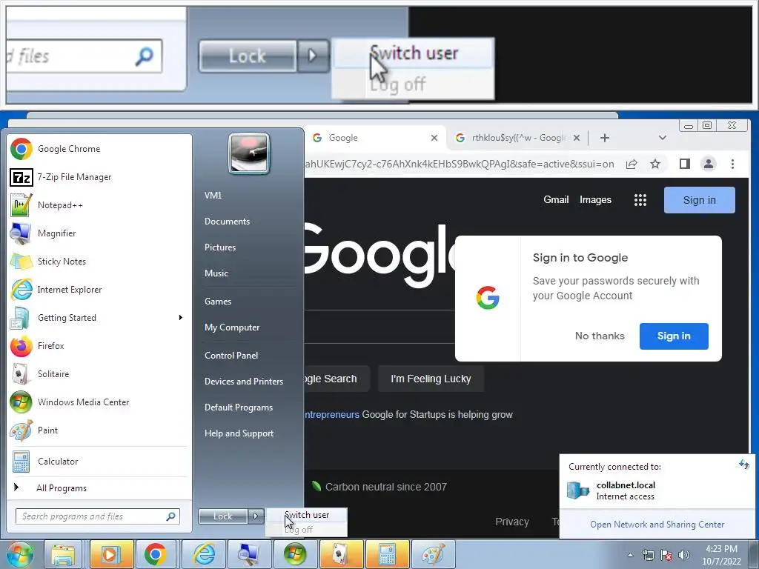Bookmark this page with the star icon
Image resolution: width=759 pixels, height=569 pixels.
(x=655, y=164)
